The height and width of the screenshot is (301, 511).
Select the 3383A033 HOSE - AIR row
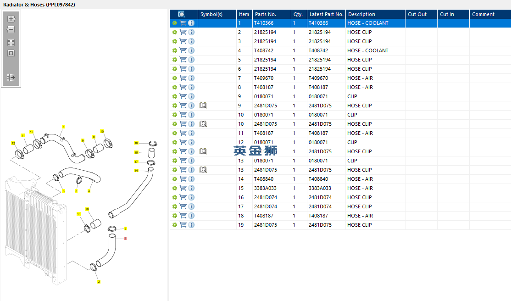click(340, 188)
